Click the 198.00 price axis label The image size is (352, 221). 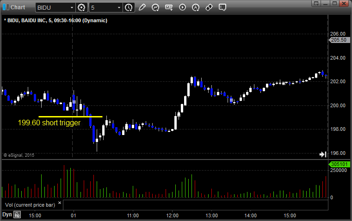coord(338,129)
